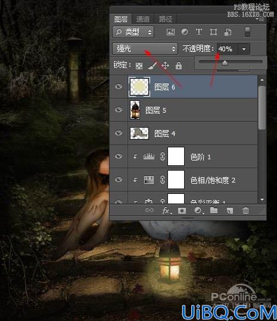
Task: Add a layer mask button
Action: pyautogui.click(x=182, y=211)
